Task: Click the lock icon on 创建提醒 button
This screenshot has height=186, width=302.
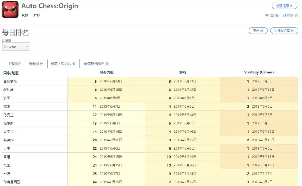Action: (291, 6)
